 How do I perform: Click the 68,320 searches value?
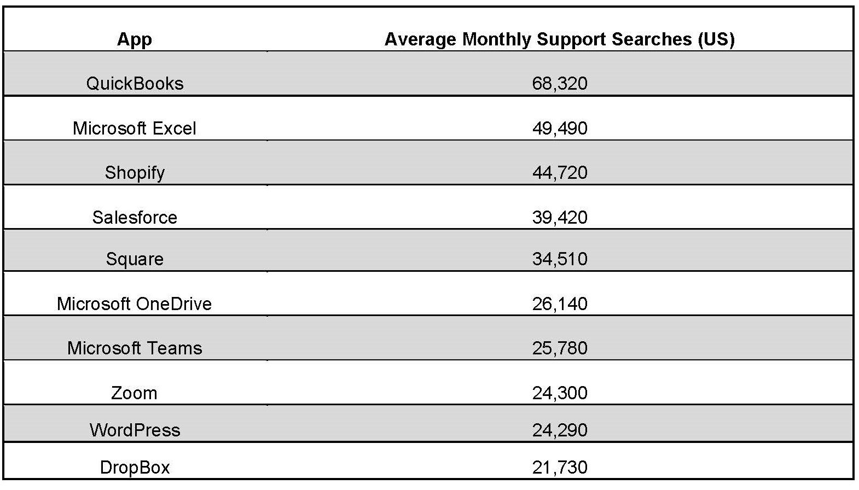pyautogui.click(x=560, y=84)
